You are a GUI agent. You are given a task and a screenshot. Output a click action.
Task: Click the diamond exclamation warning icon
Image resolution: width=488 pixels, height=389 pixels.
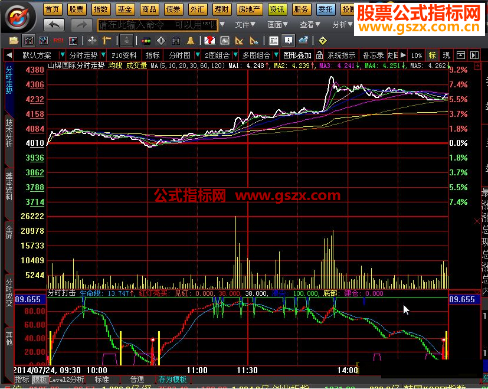coord(161,41)
